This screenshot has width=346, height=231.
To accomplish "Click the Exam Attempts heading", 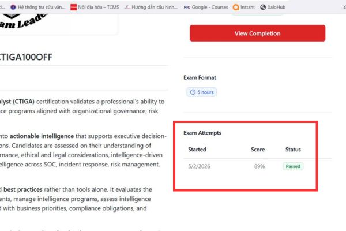I will [202, 133].
